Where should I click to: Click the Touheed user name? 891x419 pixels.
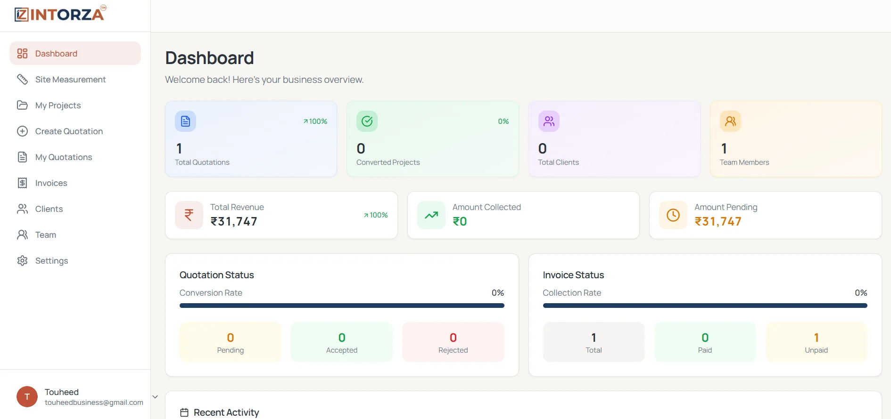pyautogui.click(x=62, y=392)
